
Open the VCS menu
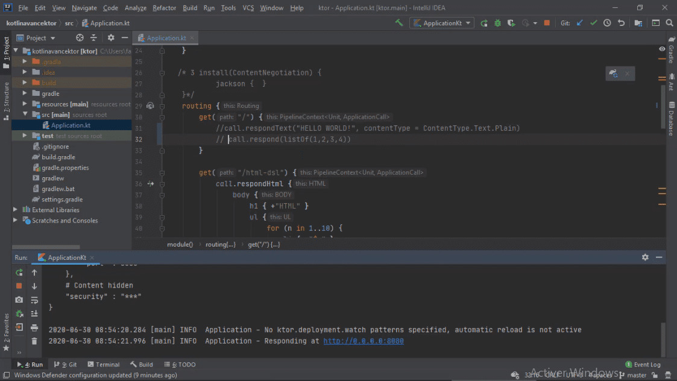pos(248,8)
